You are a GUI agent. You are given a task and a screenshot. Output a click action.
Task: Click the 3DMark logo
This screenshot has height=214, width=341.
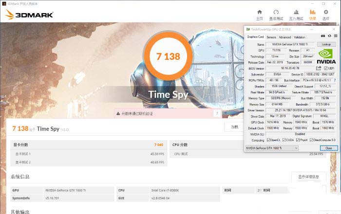click(29, 15)
